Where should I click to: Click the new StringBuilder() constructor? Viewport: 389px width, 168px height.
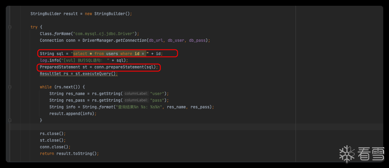click(108, 14)
